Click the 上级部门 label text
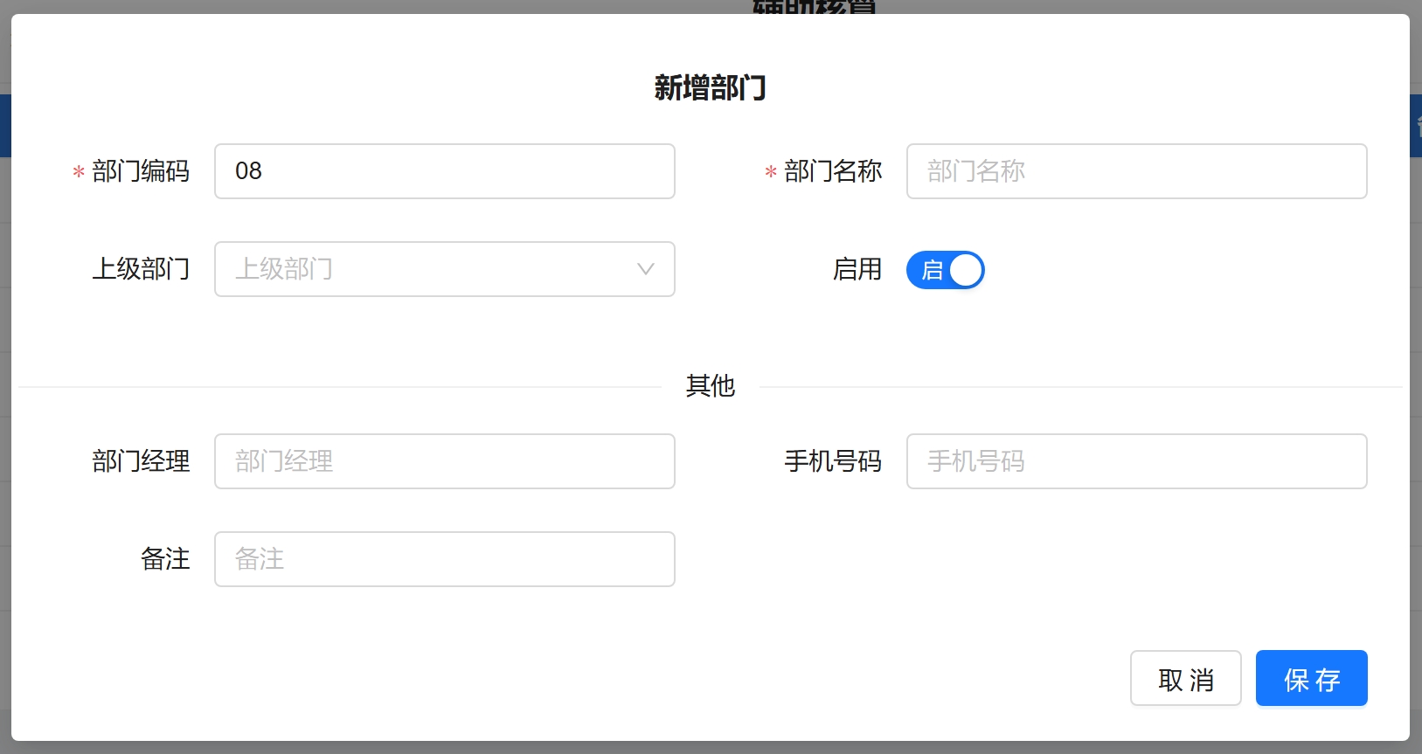Viewport: 1422px width, 754px height. (x=141, y=269)
